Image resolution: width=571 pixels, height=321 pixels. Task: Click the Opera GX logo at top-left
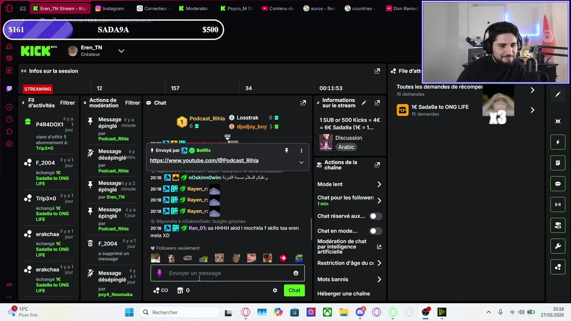[x=9, y=8]
